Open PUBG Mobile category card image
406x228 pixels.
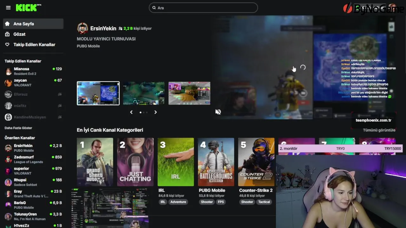click(216, 162)
